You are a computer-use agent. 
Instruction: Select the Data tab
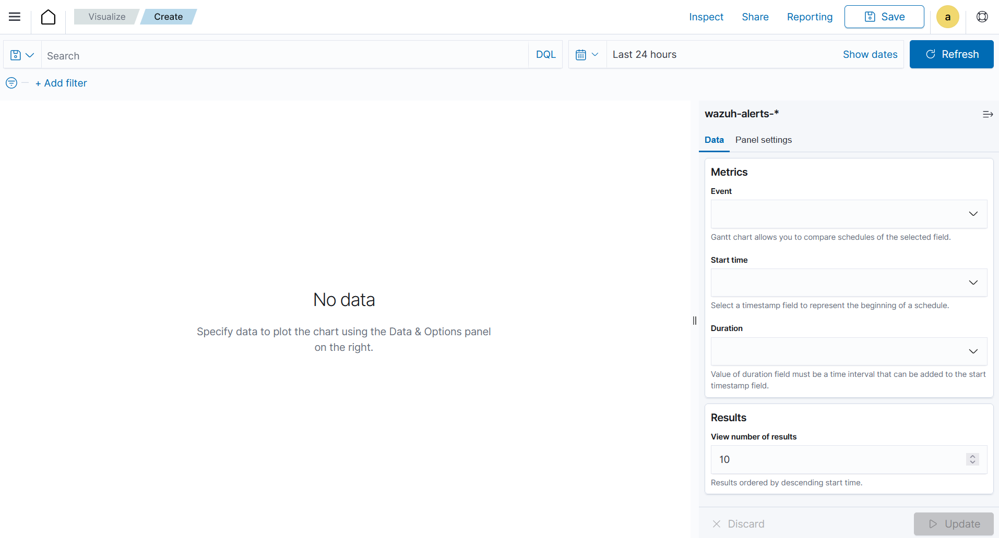pyautogui.click(x=713, y=140)
